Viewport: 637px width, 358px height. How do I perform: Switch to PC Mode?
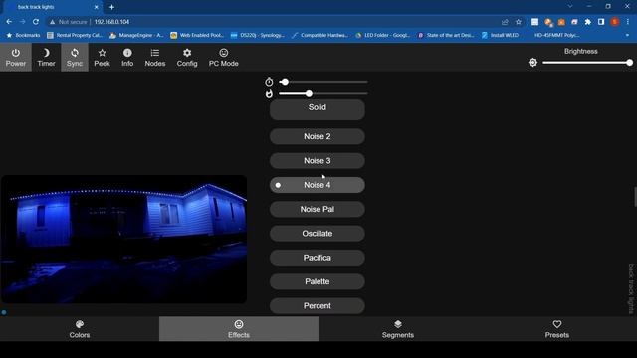(223, 58)
